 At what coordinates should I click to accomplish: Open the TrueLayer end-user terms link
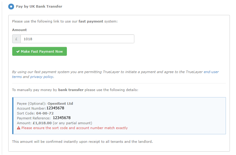[x=211, y=72]
